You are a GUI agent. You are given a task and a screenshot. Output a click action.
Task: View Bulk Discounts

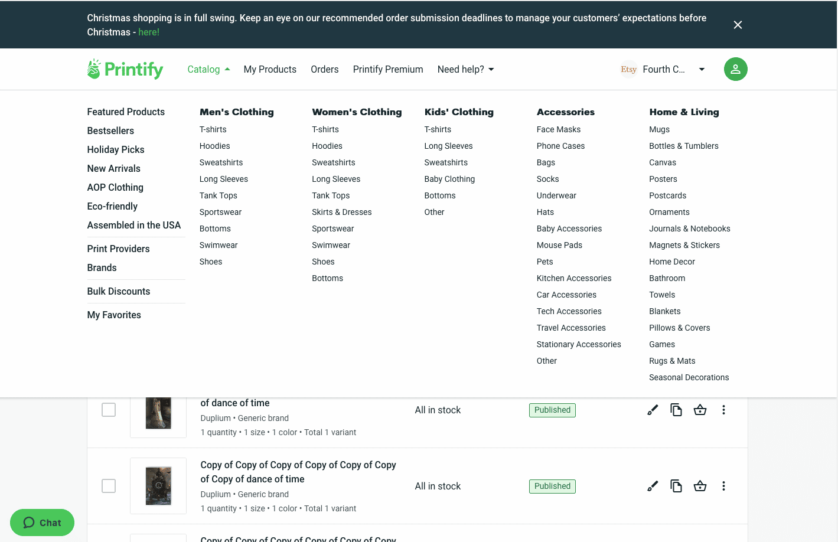[119, 291]
